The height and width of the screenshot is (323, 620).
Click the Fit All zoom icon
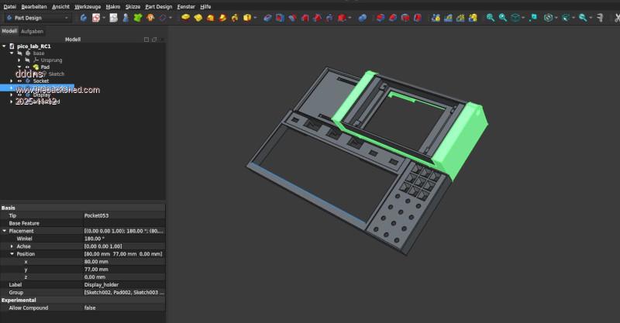(x=489, y=17)
